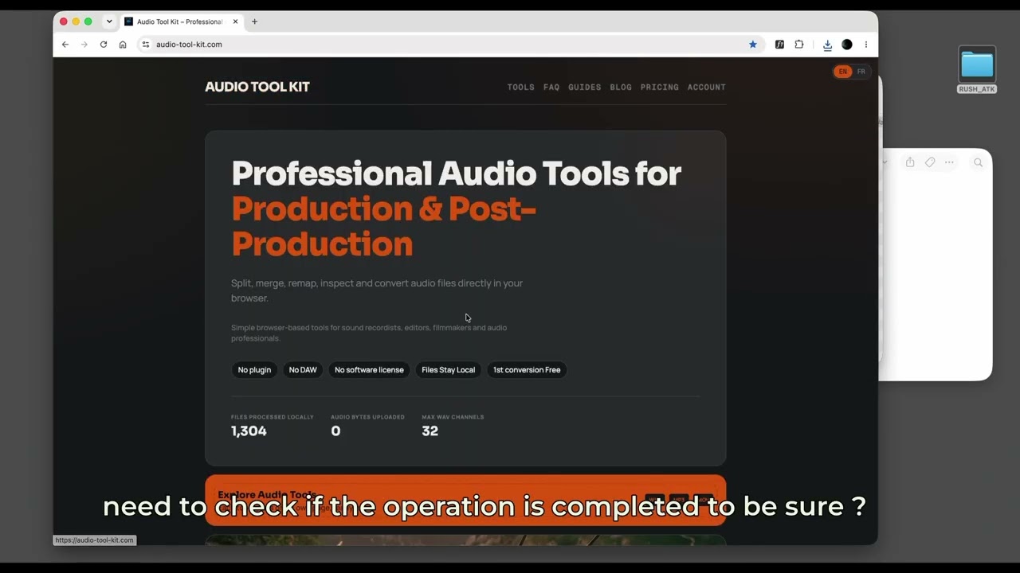Image resolution: width=1020 pixels, height=573 pixels.
Task: Click the browser forward arrow
Action: [84, 45]
